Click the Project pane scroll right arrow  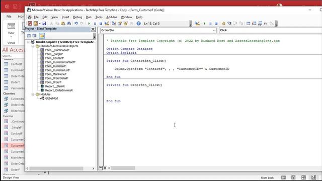[93, 168]
